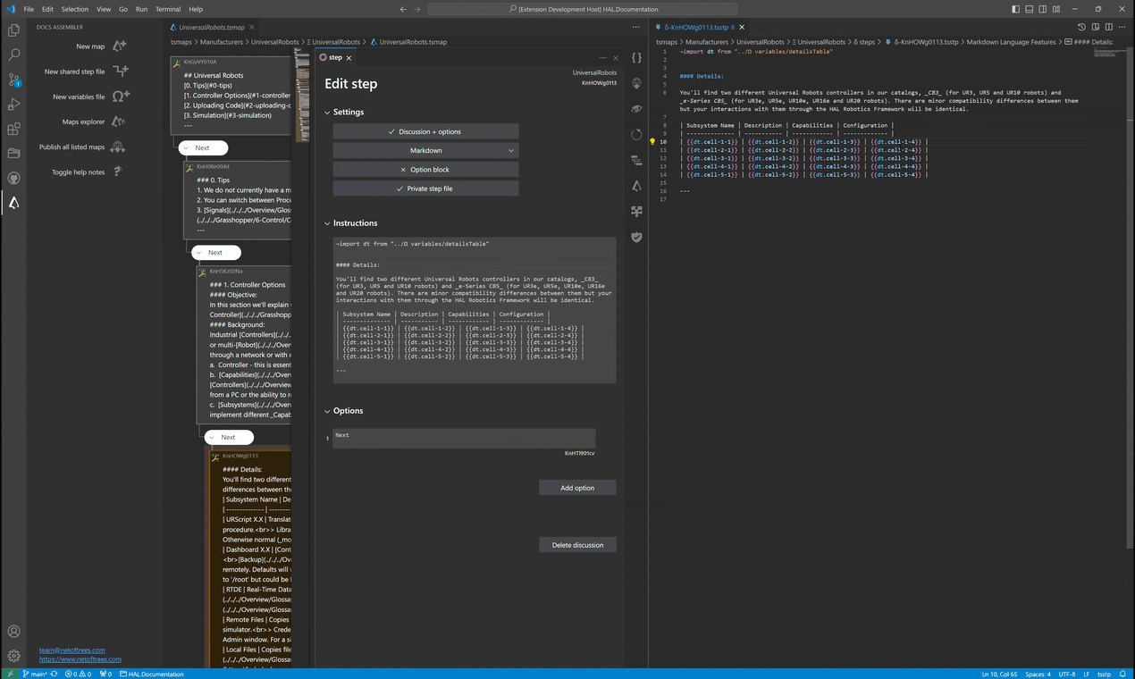
Task: Click the New shared step file icon
Action: 121,71
